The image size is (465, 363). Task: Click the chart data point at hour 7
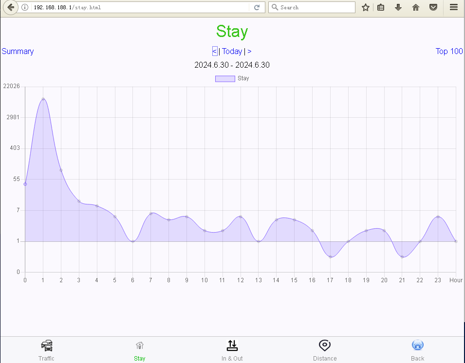151,214
